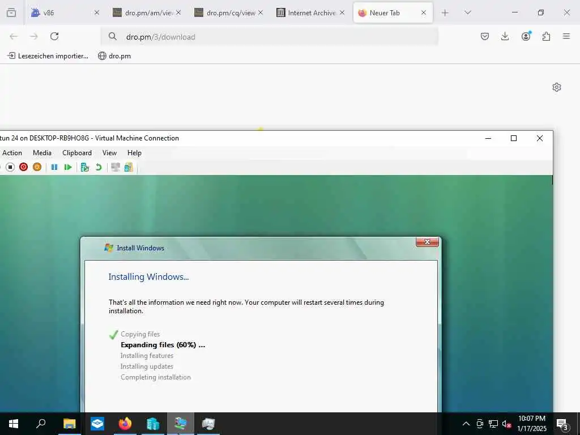Click the muted volume tray icon

[506, 424]
